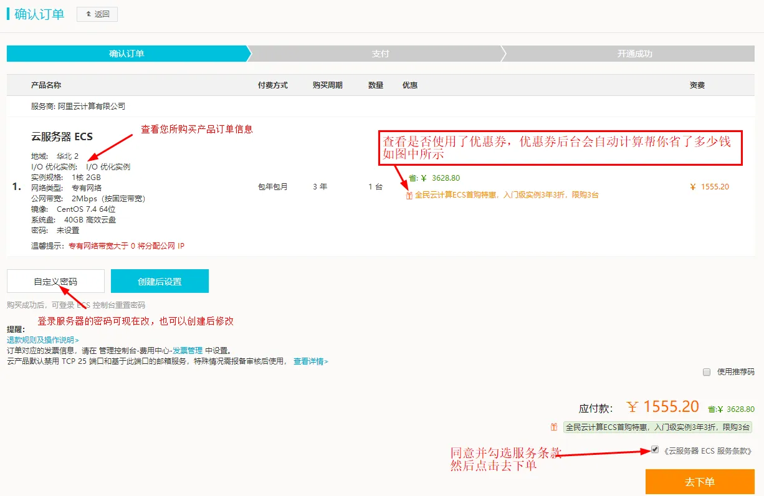Uncheck the ECS 服务条款 agreement checkbox
The image size is (764, 496).
pyautogui.click(x=654, y=449)
